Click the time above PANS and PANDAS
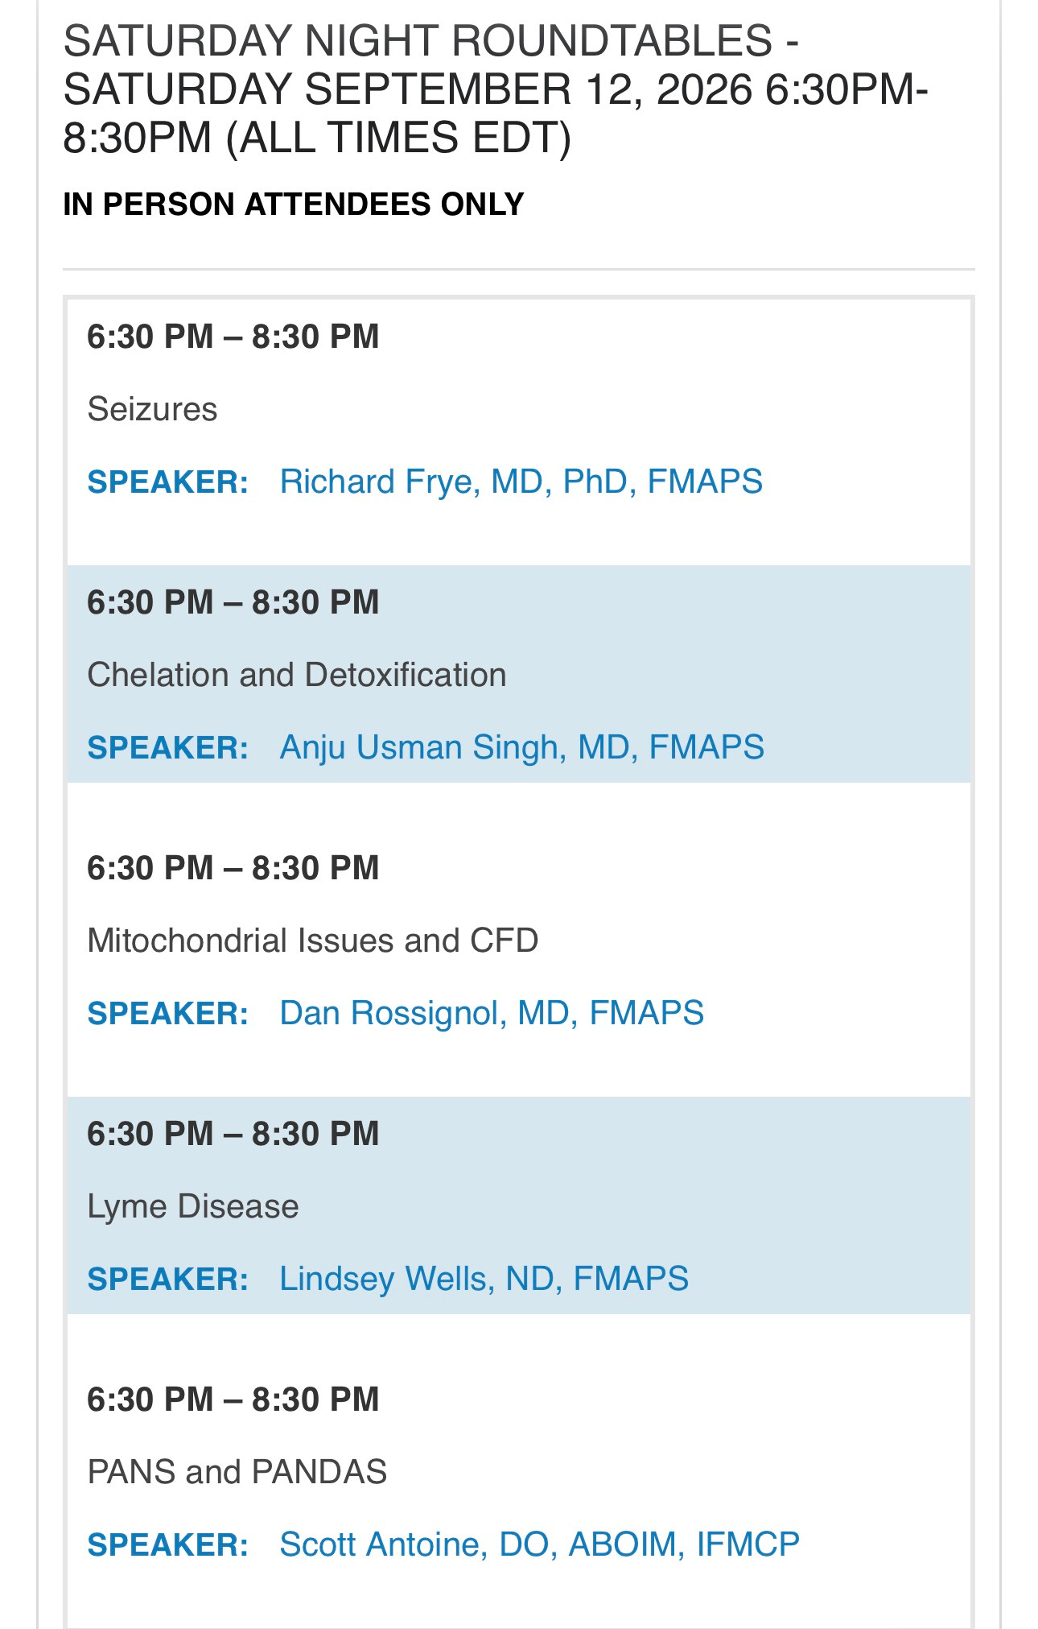Screen dimensions: 1038x1629 [233, 1400]
